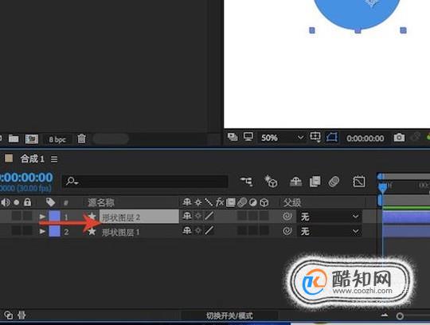Enable draft 3D icon in the timeline
The image size is (430, 325).
(x=272, y=182)
